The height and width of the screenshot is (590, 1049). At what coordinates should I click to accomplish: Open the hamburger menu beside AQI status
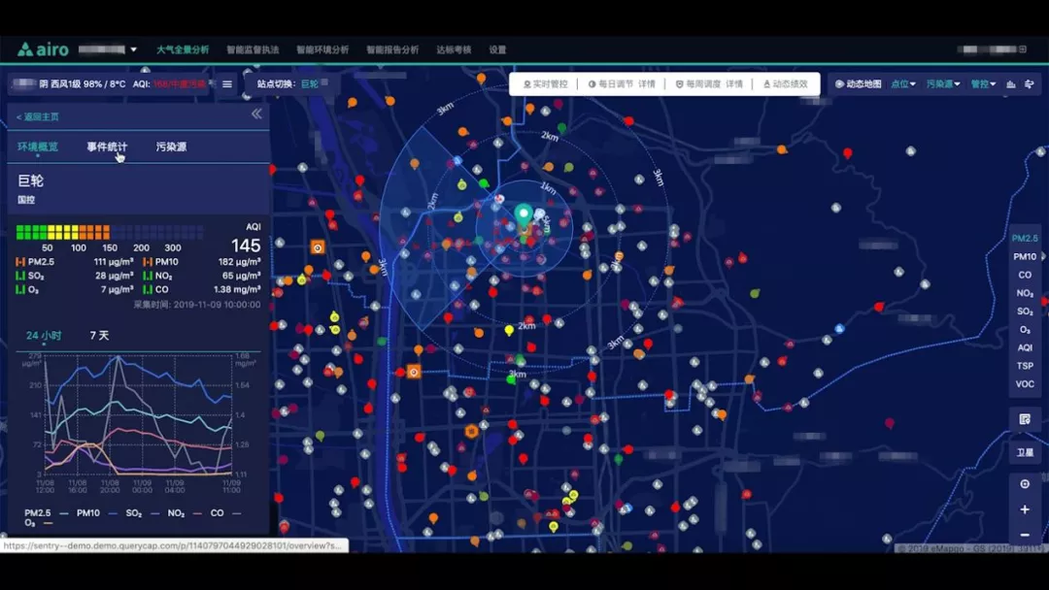pos(227,84)
